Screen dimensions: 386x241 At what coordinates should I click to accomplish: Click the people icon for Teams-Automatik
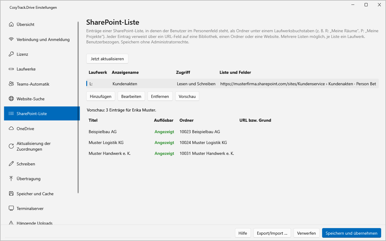point(11,84)
